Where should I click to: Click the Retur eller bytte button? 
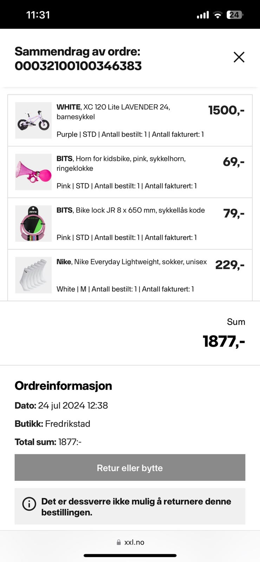tap(130, 468)
